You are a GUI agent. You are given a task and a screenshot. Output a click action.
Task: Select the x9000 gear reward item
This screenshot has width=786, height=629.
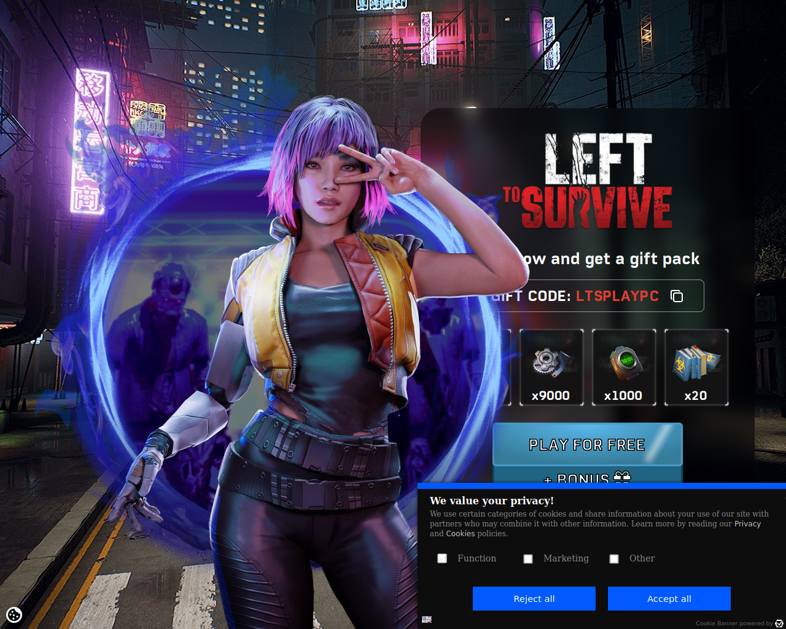(551, 367)
